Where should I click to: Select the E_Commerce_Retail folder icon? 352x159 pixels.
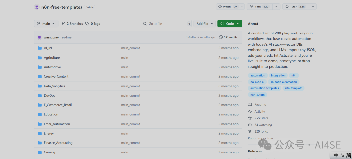(40, 105)
